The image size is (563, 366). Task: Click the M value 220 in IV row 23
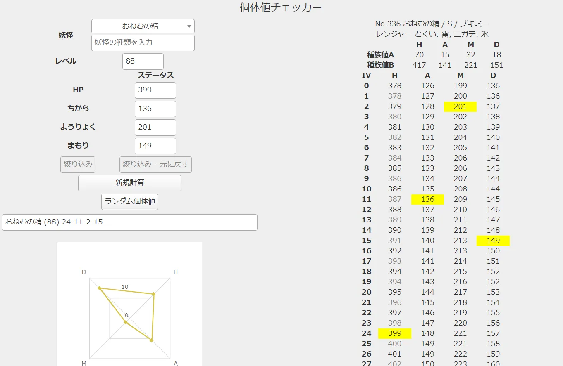tap(460, 323)
